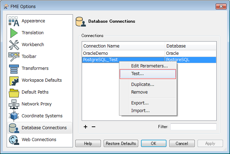The image size is (230, 154).
Task: Select Remove in the context menu
Action: pos(148,92)
